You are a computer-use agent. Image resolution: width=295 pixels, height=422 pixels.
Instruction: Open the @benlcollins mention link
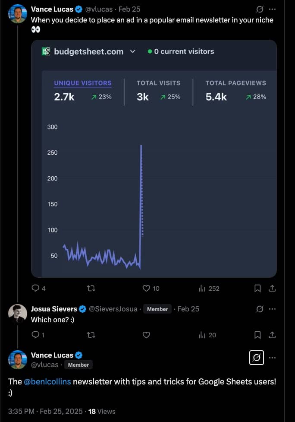[47, 381]
